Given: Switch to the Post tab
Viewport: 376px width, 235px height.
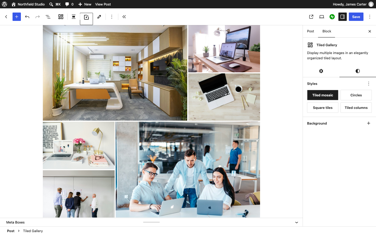Looking at the screenshot, I should [x=310, y=31].
